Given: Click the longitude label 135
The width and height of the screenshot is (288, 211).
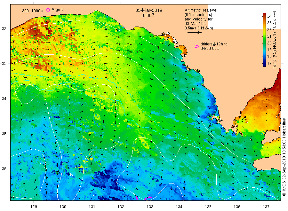Looking at the screenshot, I should [208, 207].
